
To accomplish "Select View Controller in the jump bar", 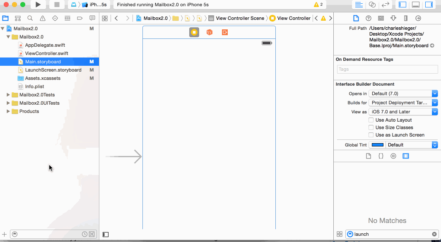I will [x=291, y=18].
